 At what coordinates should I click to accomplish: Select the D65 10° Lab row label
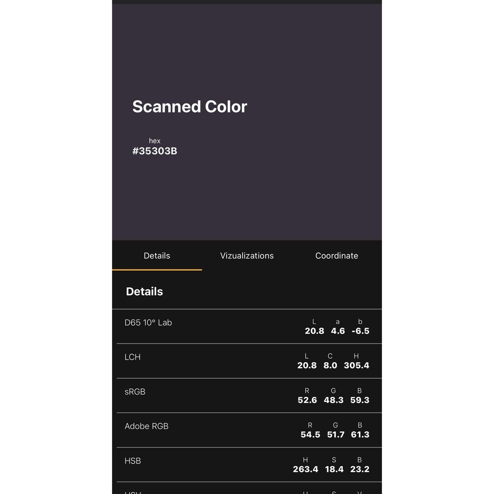click(148, 322)
